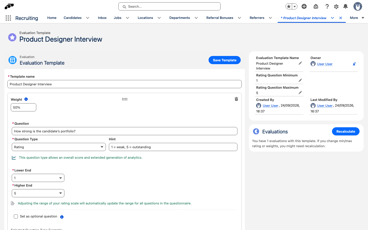The image size is (368, 230).
Task: Open the Departments tab
Action: tap(180, 18)
